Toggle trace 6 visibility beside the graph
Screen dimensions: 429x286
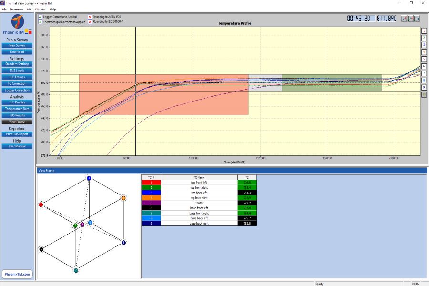424,66
